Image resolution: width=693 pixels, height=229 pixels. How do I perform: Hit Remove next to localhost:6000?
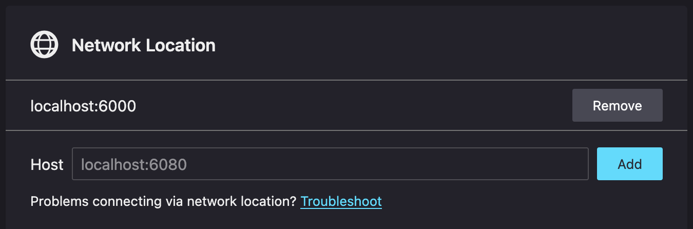pyautogui.click(x=617, y=105)
